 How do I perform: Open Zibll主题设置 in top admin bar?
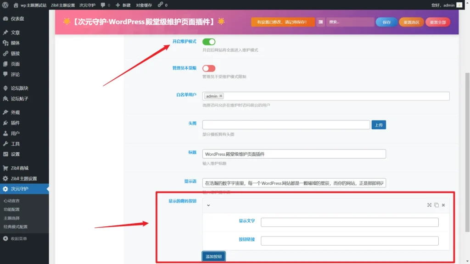[62, 5]
